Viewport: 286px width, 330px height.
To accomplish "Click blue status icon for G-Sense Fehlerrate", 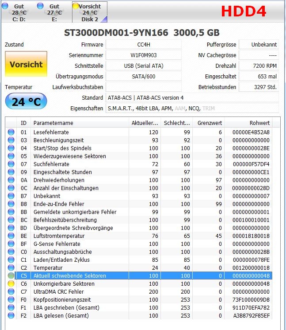I will (11, 244).
